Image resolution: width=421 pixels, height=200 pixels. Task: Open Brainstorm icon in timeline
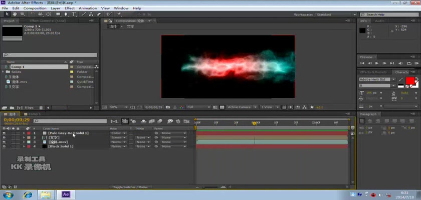pos(170,121)
